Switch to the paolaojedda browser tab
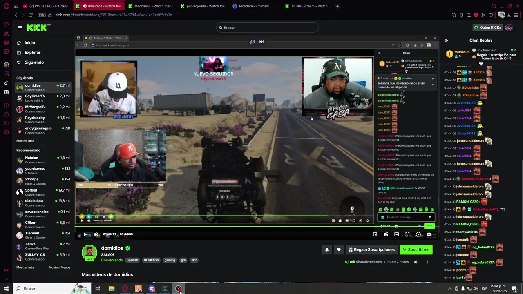This screenshot has height=294, width=523. (203, 6)
